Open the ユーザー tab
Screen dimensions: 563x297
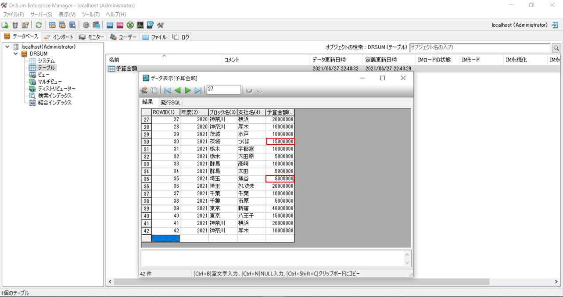click(123, 37)
